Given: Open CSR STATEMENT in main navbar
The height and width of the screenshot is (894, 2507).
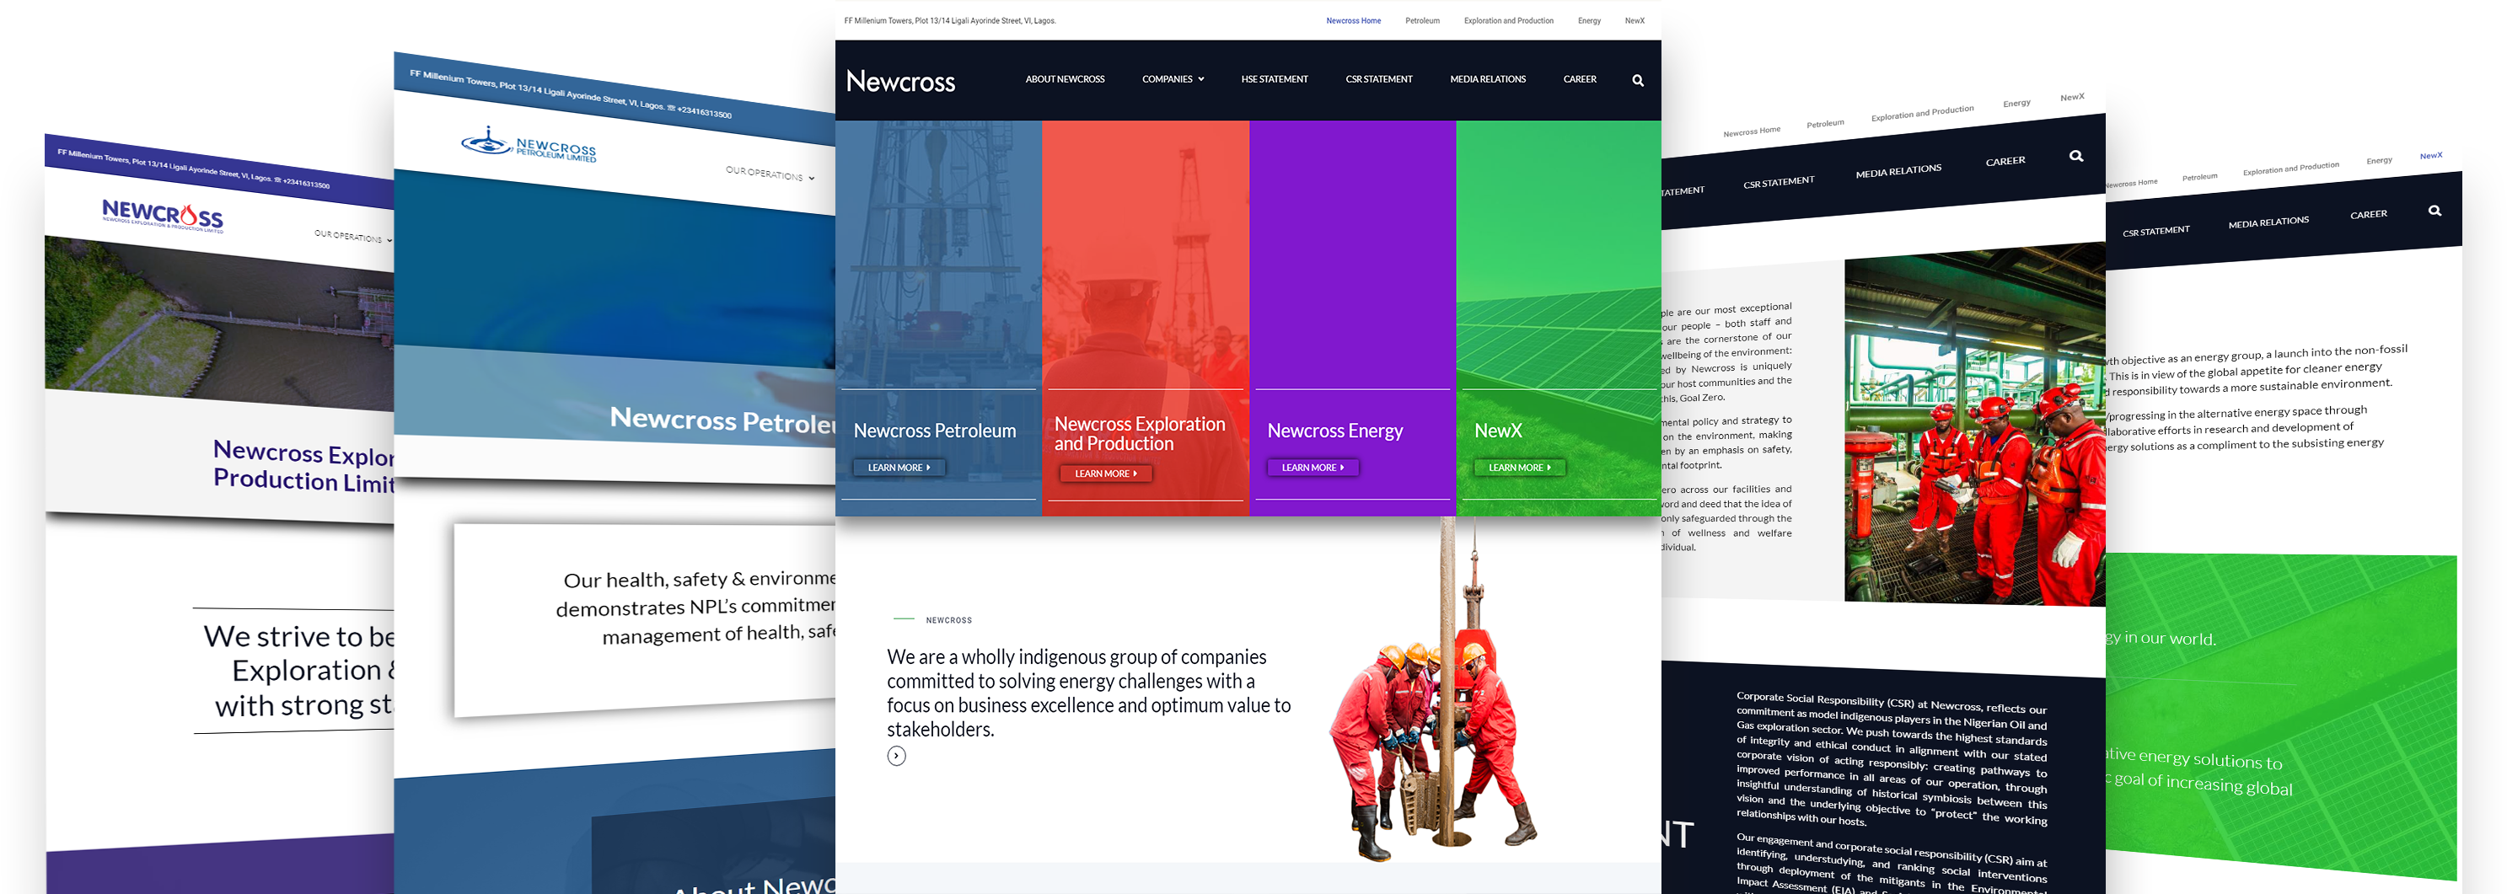Looking at the screenshot, I should pyautogui.click(x=1378, y=80).
